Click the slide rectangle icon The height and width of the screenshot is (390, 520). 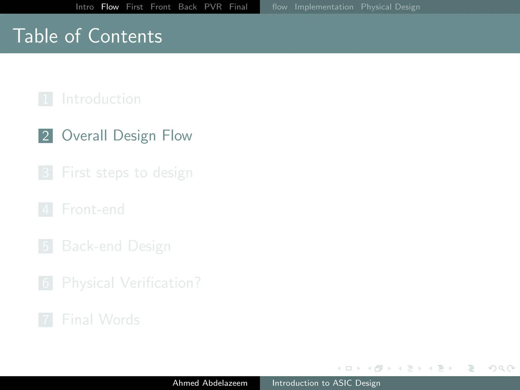click(349, 368)
